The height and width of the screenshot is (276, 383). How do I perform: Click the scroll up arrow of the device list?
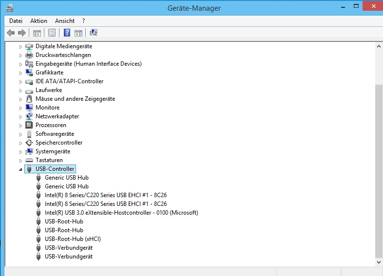(379, 46)
